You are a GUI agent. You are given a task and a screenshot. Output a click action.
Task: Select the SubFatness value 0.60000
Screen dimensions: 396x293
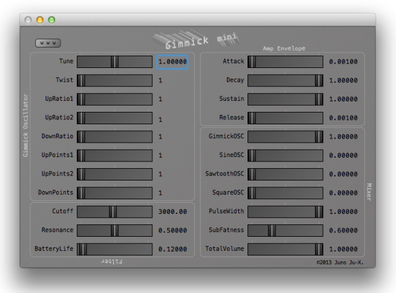point(343,231)
